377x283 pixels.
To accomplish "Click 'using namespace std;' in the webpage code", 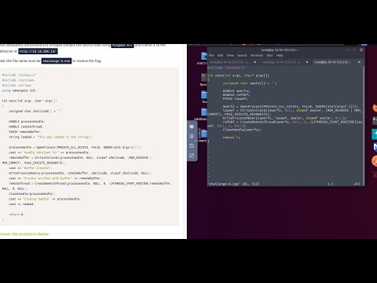I will pos(19,90).
